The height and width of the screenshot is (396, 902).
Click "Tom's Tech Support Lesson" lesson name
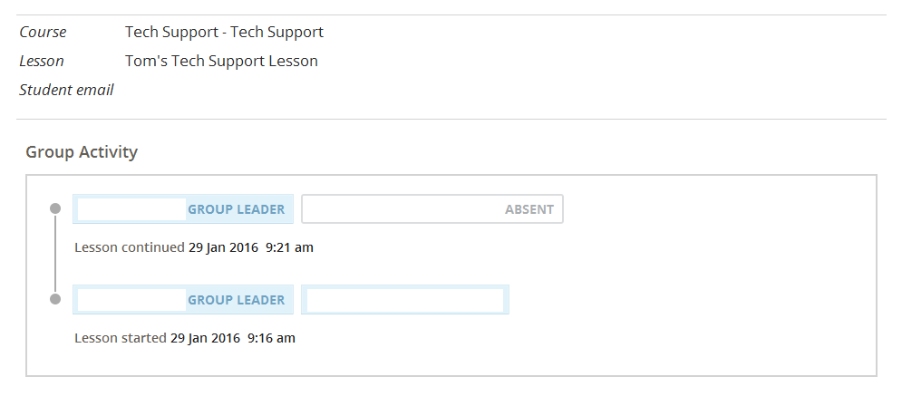tap(221, 61)
